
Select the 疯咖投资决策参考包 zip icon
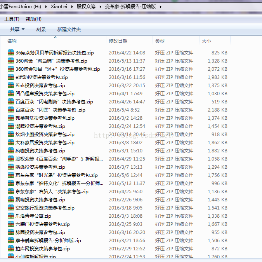pos(11,150)
